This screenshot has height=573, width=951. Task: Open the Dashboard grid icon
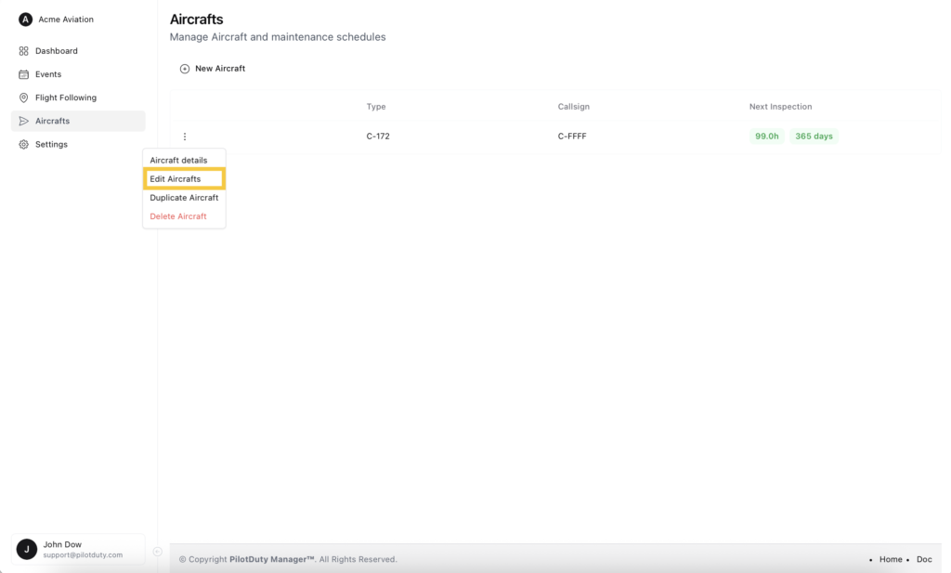pyautogui.click(x=24, y=51)
